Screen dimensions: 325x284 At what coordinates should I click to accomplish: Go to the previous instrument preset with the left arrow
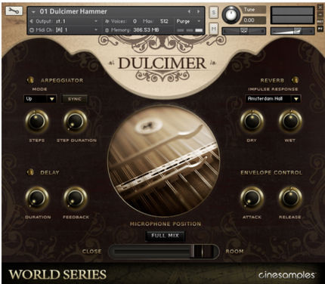tap(189, 11)
